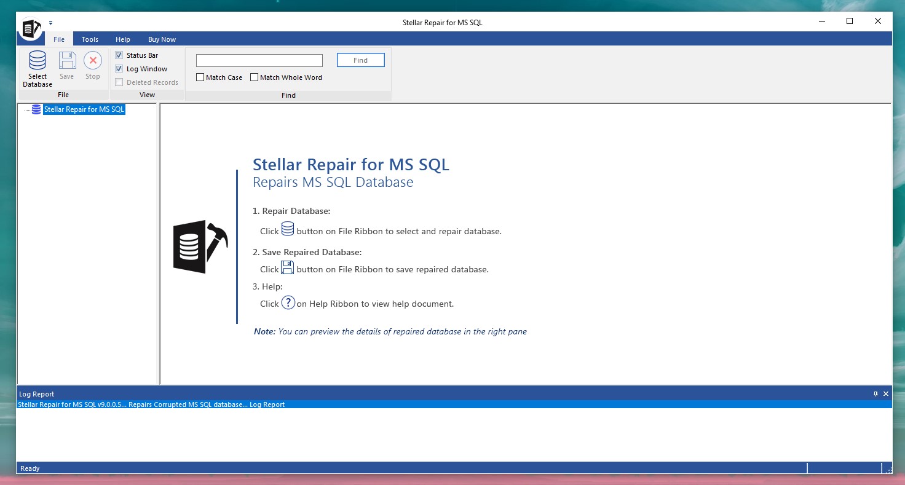905x485 pixels.
Task: Open the Tools ribbon tab
Action: (x=90, y=39)
